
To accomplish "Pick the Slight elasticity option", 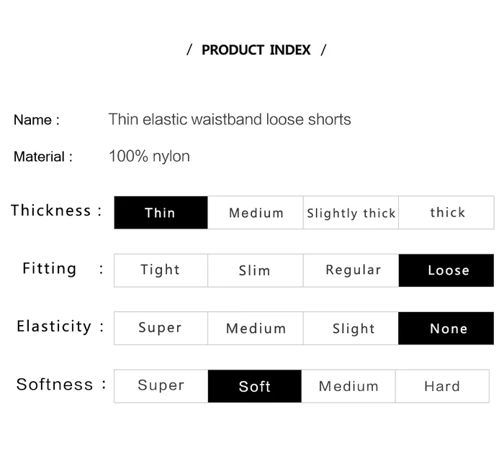I will 351,328.
